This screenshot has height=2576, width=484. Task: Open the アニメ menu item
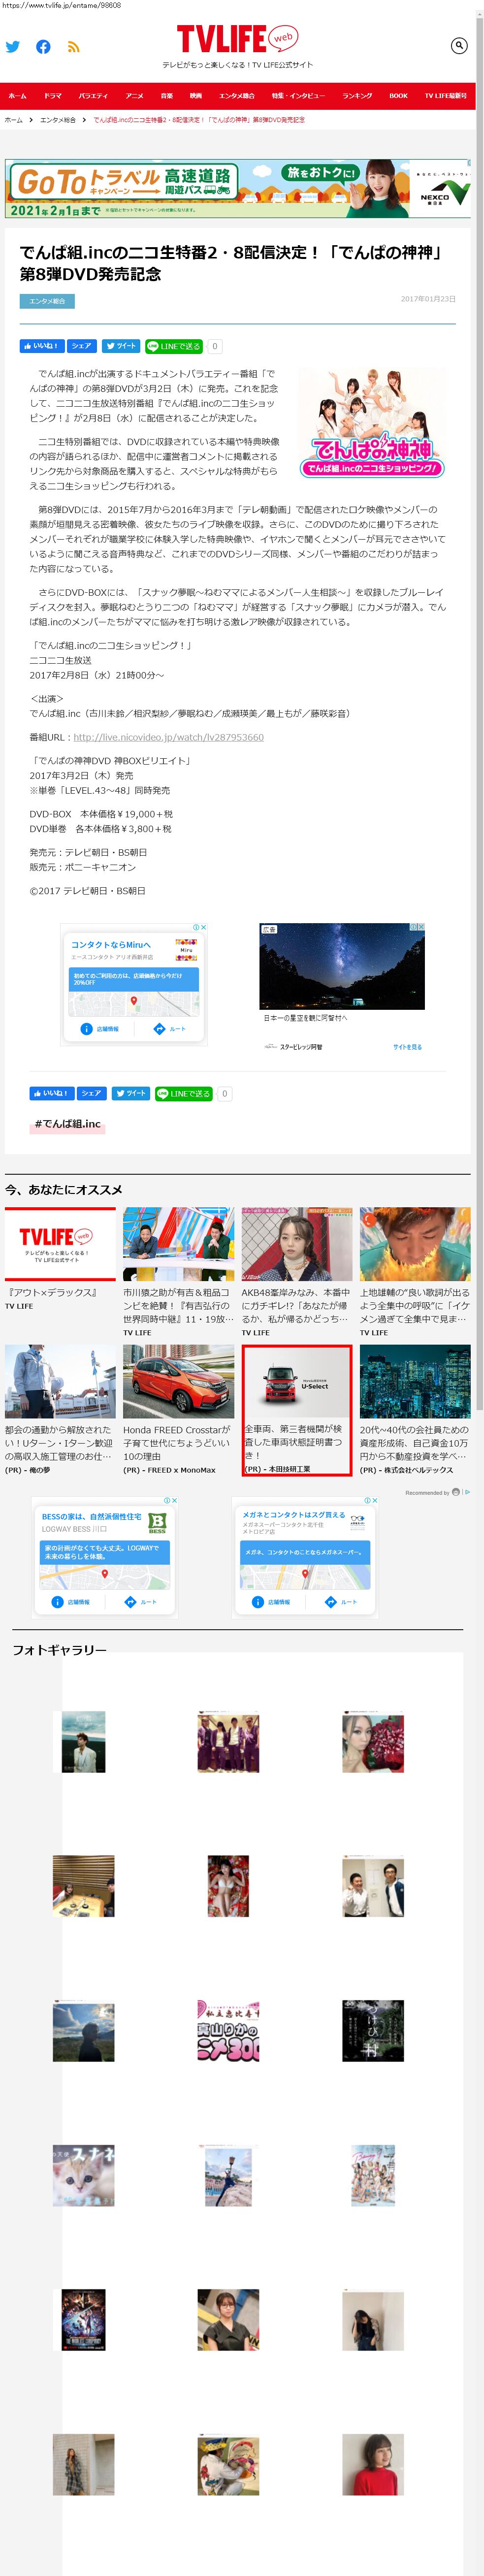tap(134, 96)
